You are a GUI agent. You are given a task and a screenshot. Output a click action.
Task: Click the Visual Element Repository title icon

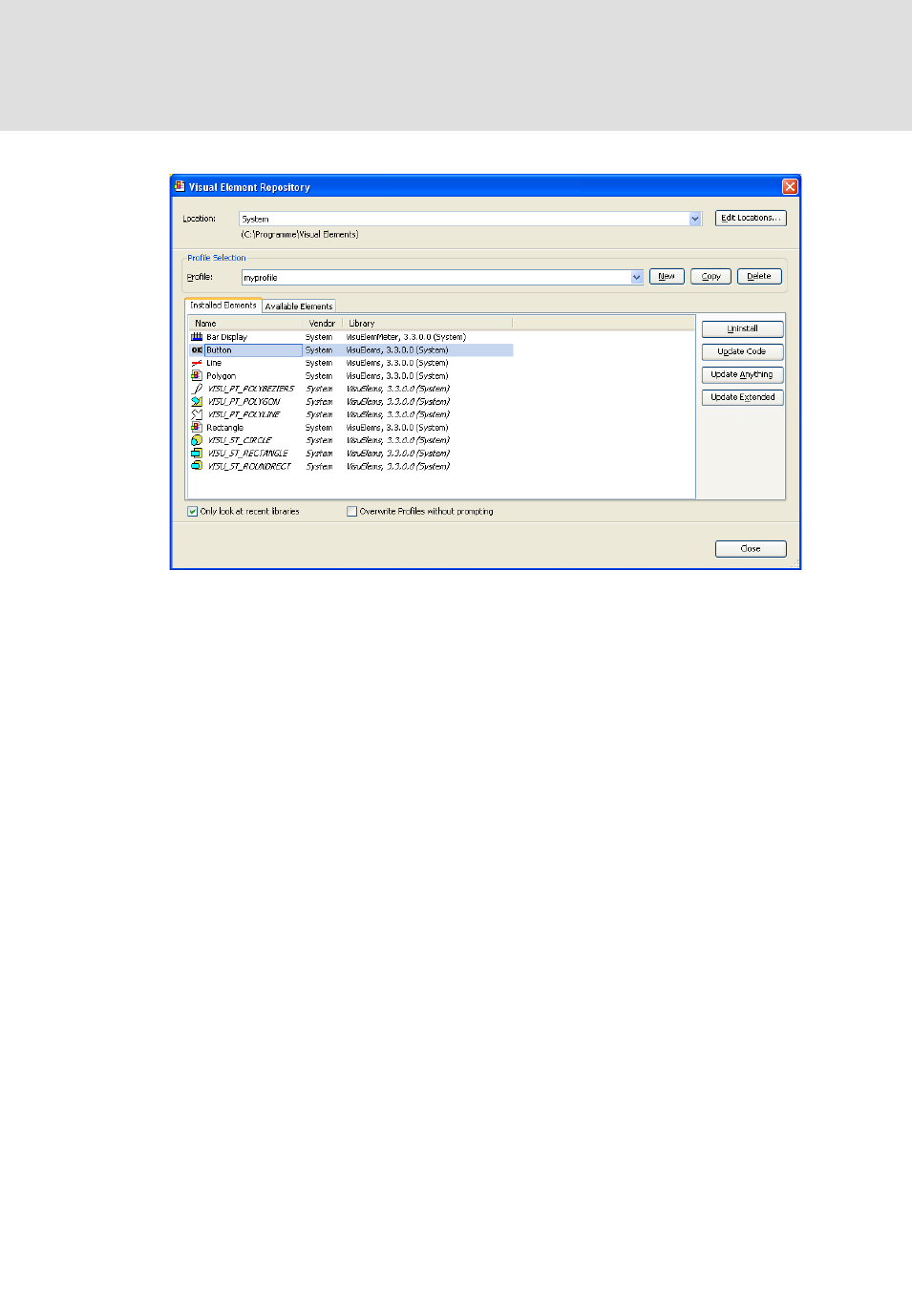point(180,186)
